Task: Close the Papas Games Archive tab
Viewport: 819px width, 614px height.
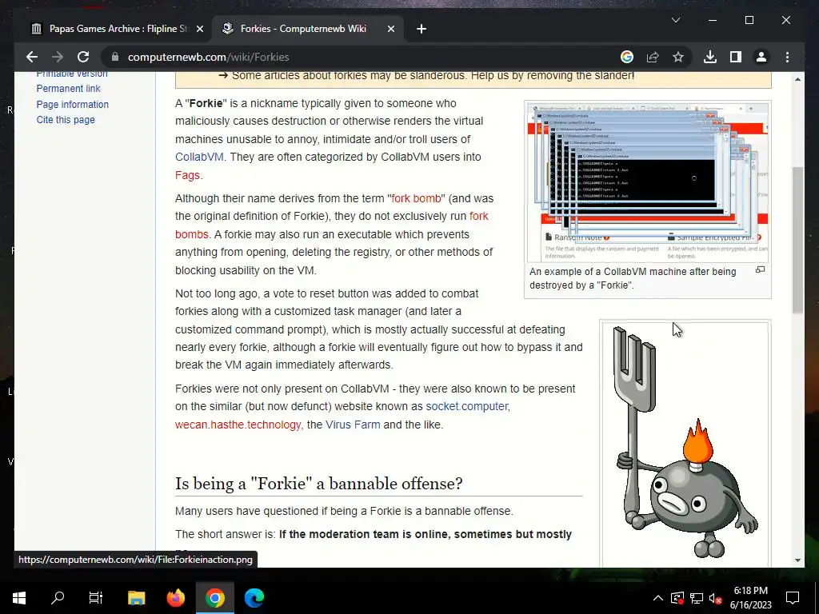Action: [199, 29]
